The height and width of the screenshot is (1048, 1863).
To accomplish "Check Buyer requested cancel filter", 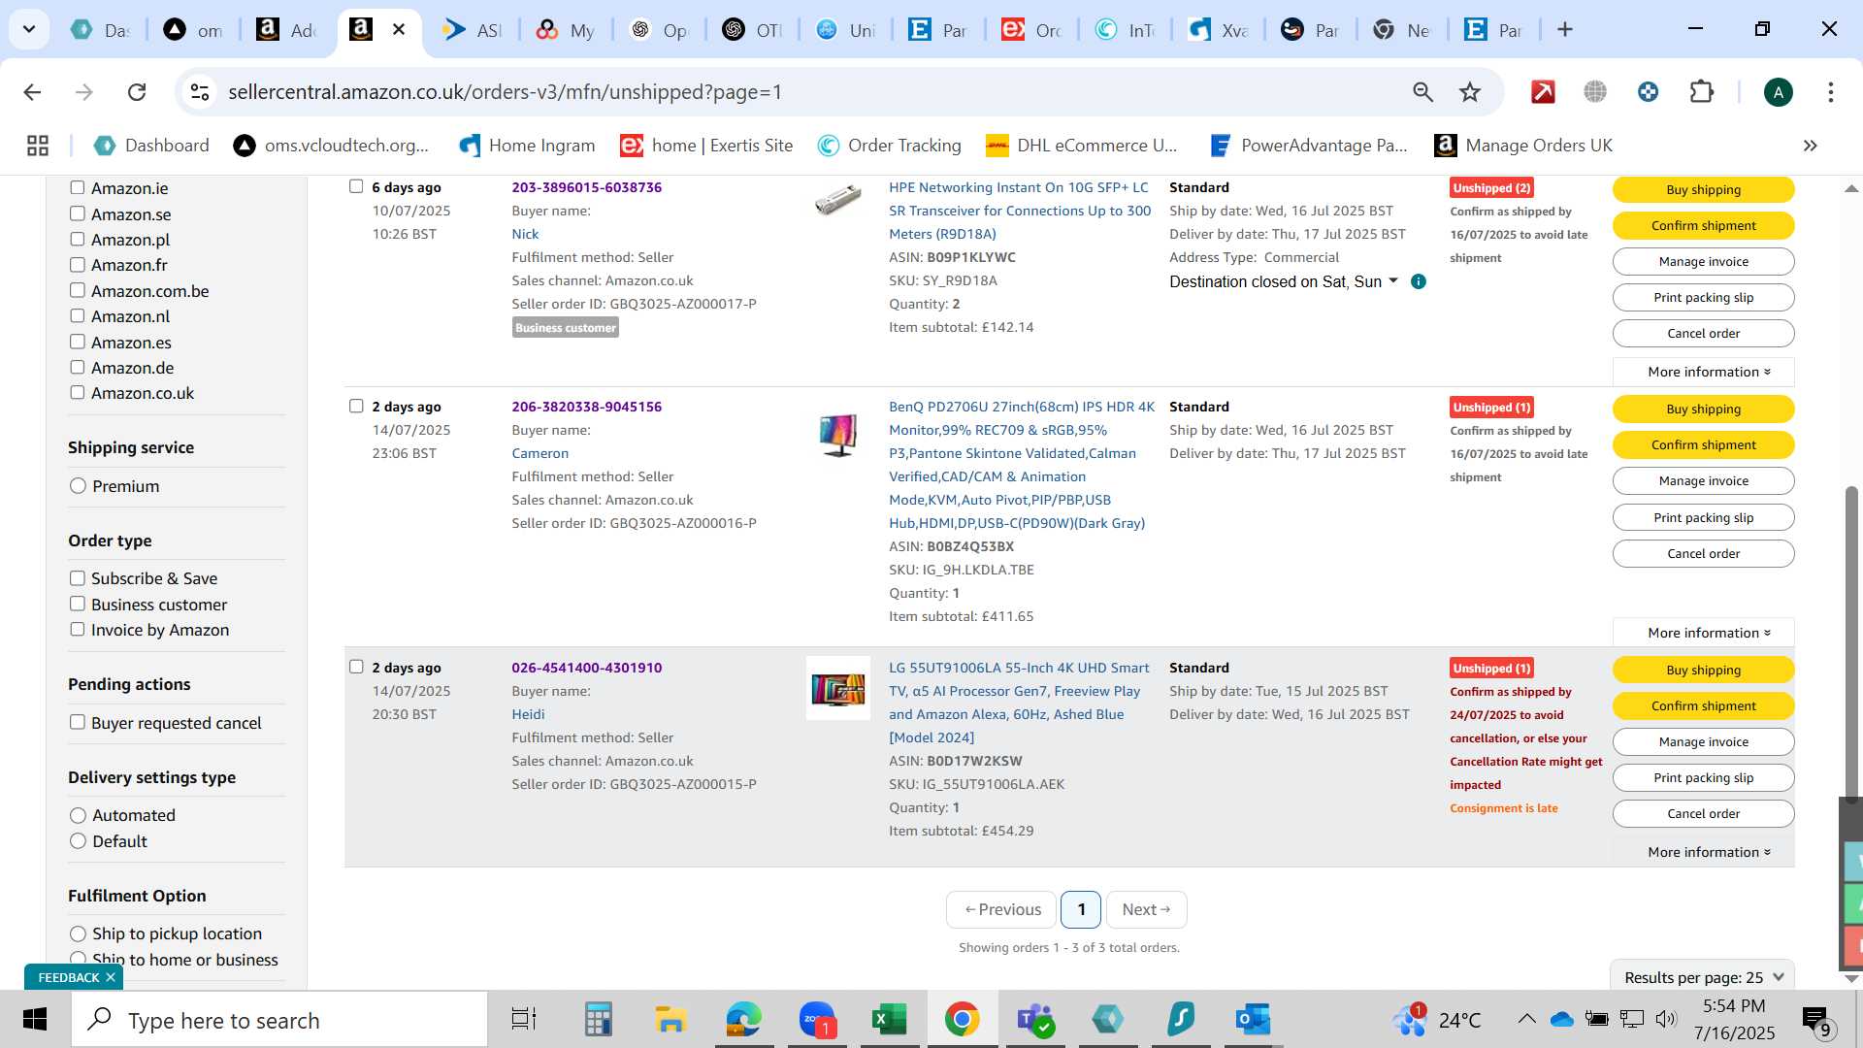I will (78, 723).
